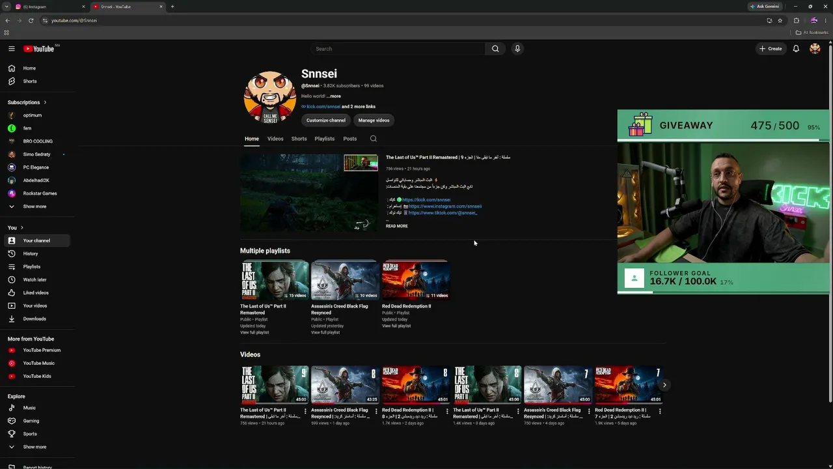Click the YouTube search field
Viewport: 833px width, 469px height.
pyautogui.click(x=398, y=49)
